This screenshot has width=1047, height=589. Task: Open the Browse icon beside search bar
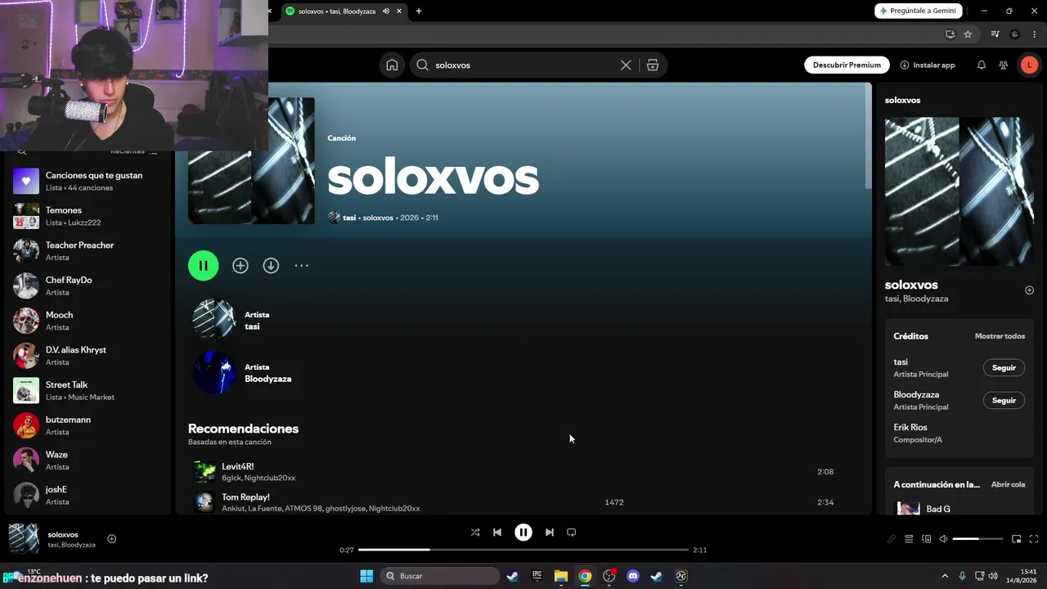click(x=653, y=65)
